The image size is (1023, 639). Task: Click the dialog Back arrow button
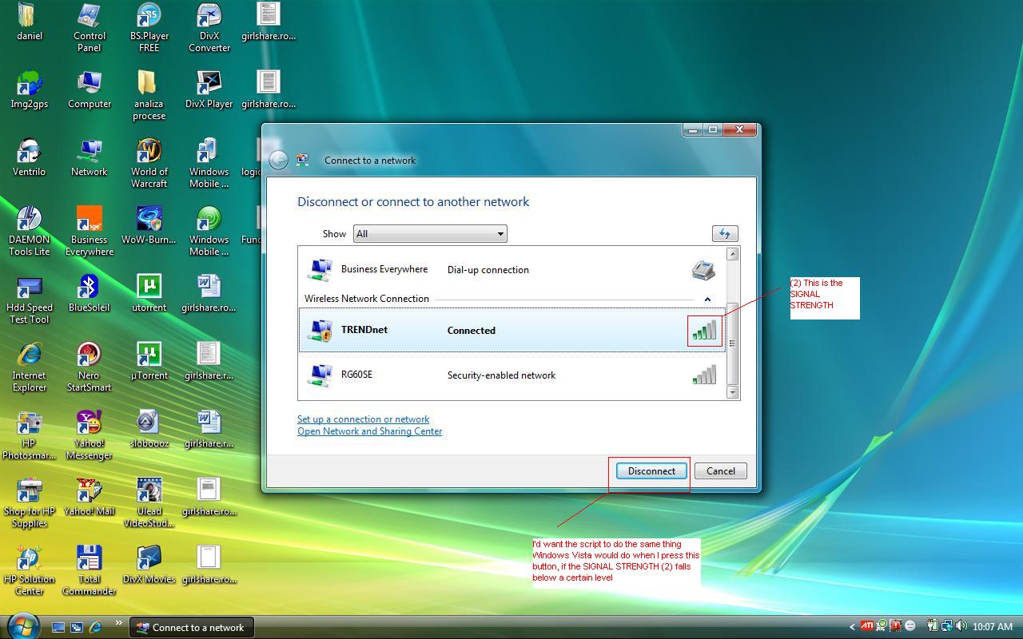[278, 160]
